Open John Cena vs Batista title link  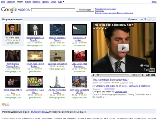tap(79, 91)
